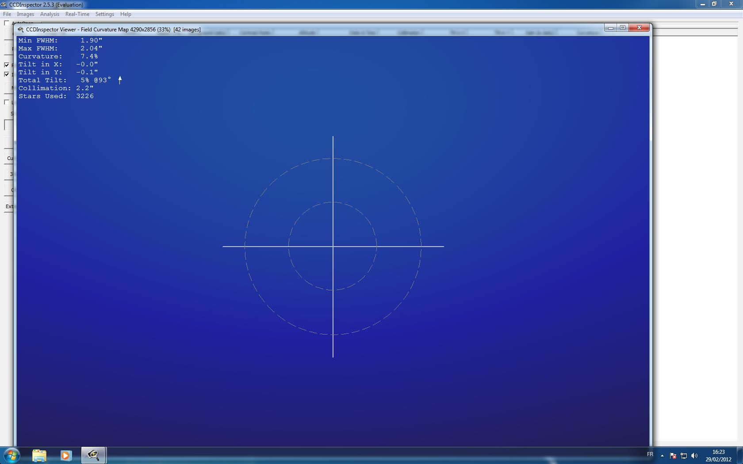Open the Images menu
Image resolution: width=743 pixels, height=464 pixels.
[x=26, y=14]
